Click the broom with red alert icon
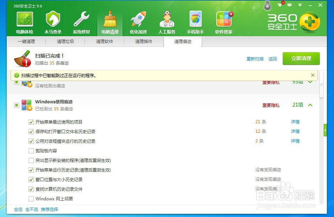 coord(22,59)
